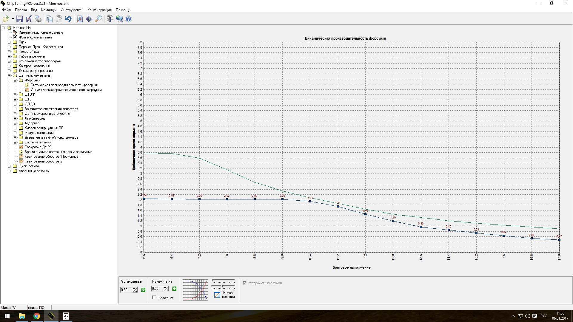Open the Вид menu

click(x=34, y=10)
